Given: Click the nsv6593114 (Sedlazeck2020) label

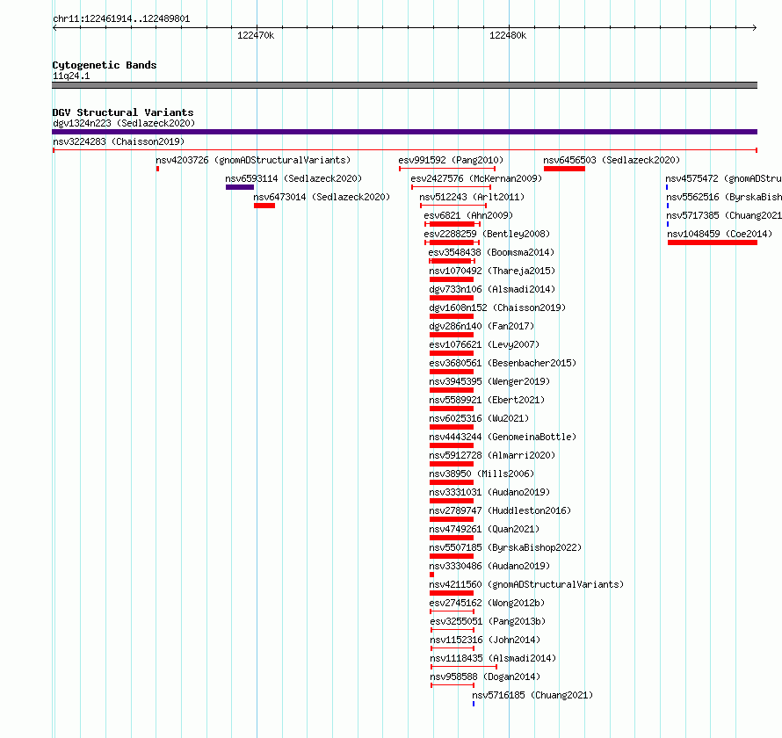Looking at the screenshot, I should 293,178.
